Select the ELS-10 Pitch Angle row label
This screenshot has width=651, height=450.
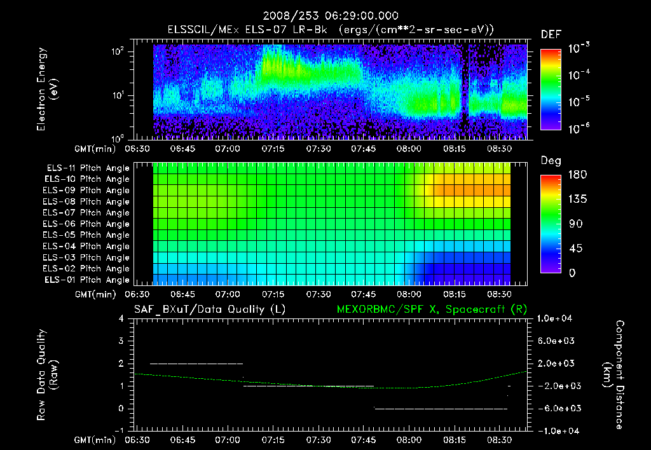(x=87, y=179)
